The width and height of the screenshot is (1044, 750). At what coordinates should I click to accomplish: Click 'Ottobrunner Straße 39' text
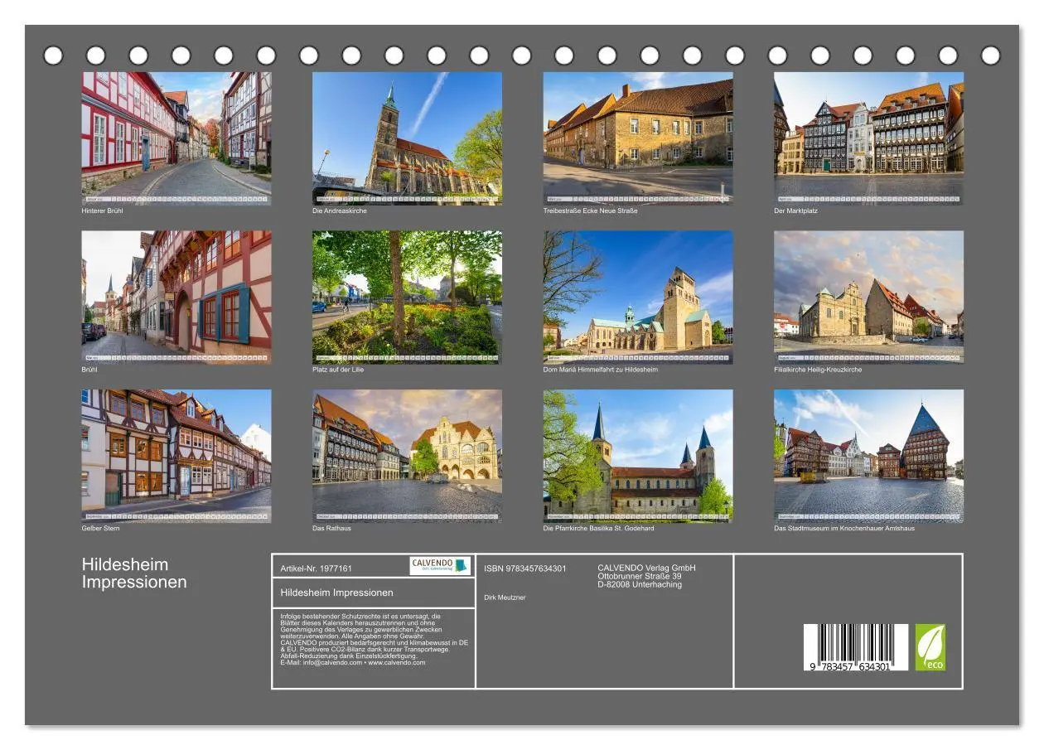coord(640,576)
